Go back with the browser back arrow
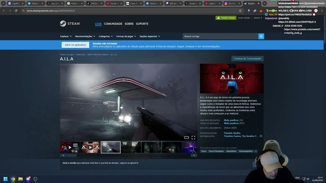The height and width of the screenshot is (183, 326). click(x=4, y=11)
